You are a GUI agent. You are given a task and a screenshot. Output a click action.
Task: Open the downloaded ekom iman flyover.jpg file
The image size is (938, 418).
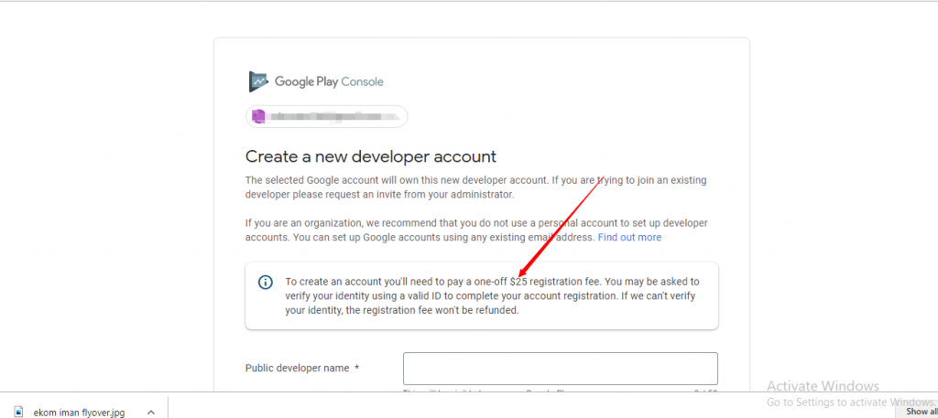coord(79,413)
